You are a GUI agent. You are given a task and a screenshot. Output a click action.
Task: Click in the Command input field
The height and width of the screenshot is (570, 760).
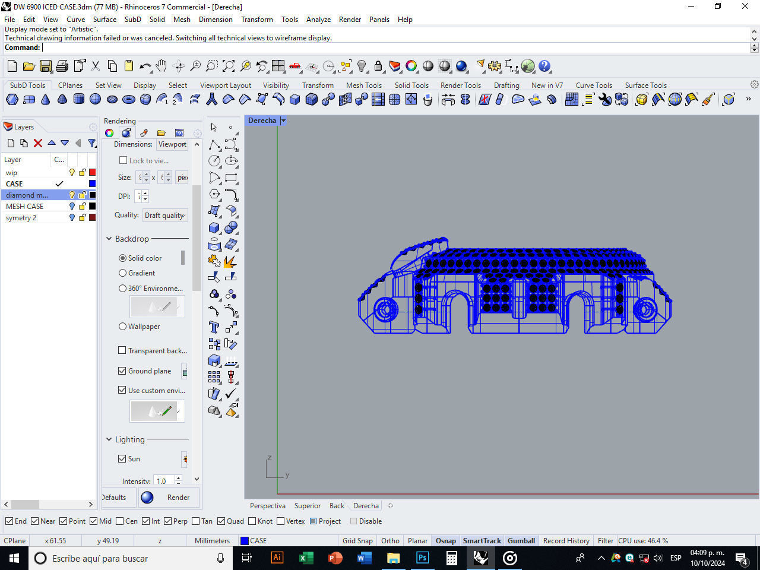395,47
